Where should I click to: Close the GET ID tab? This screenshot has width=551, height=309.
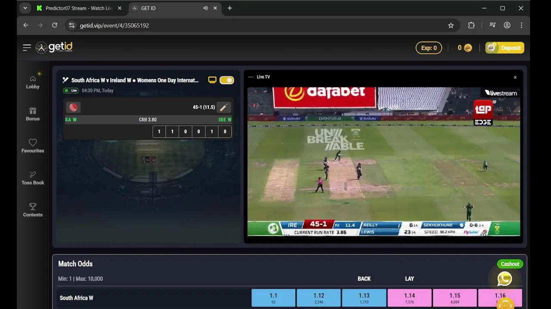click(215, 8)
